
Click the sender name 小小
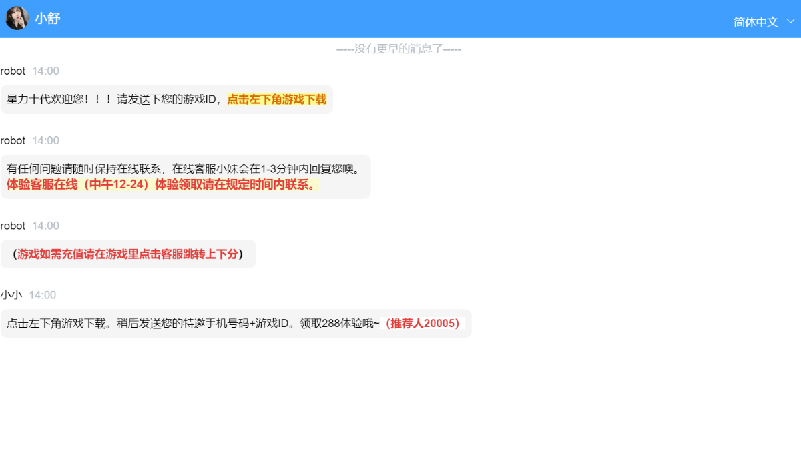coord(13,294)
